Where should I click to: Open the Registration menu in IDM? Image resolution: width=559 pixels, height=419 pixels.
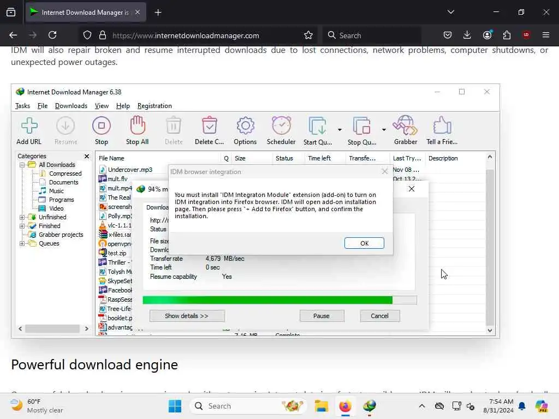pos(154,106)
